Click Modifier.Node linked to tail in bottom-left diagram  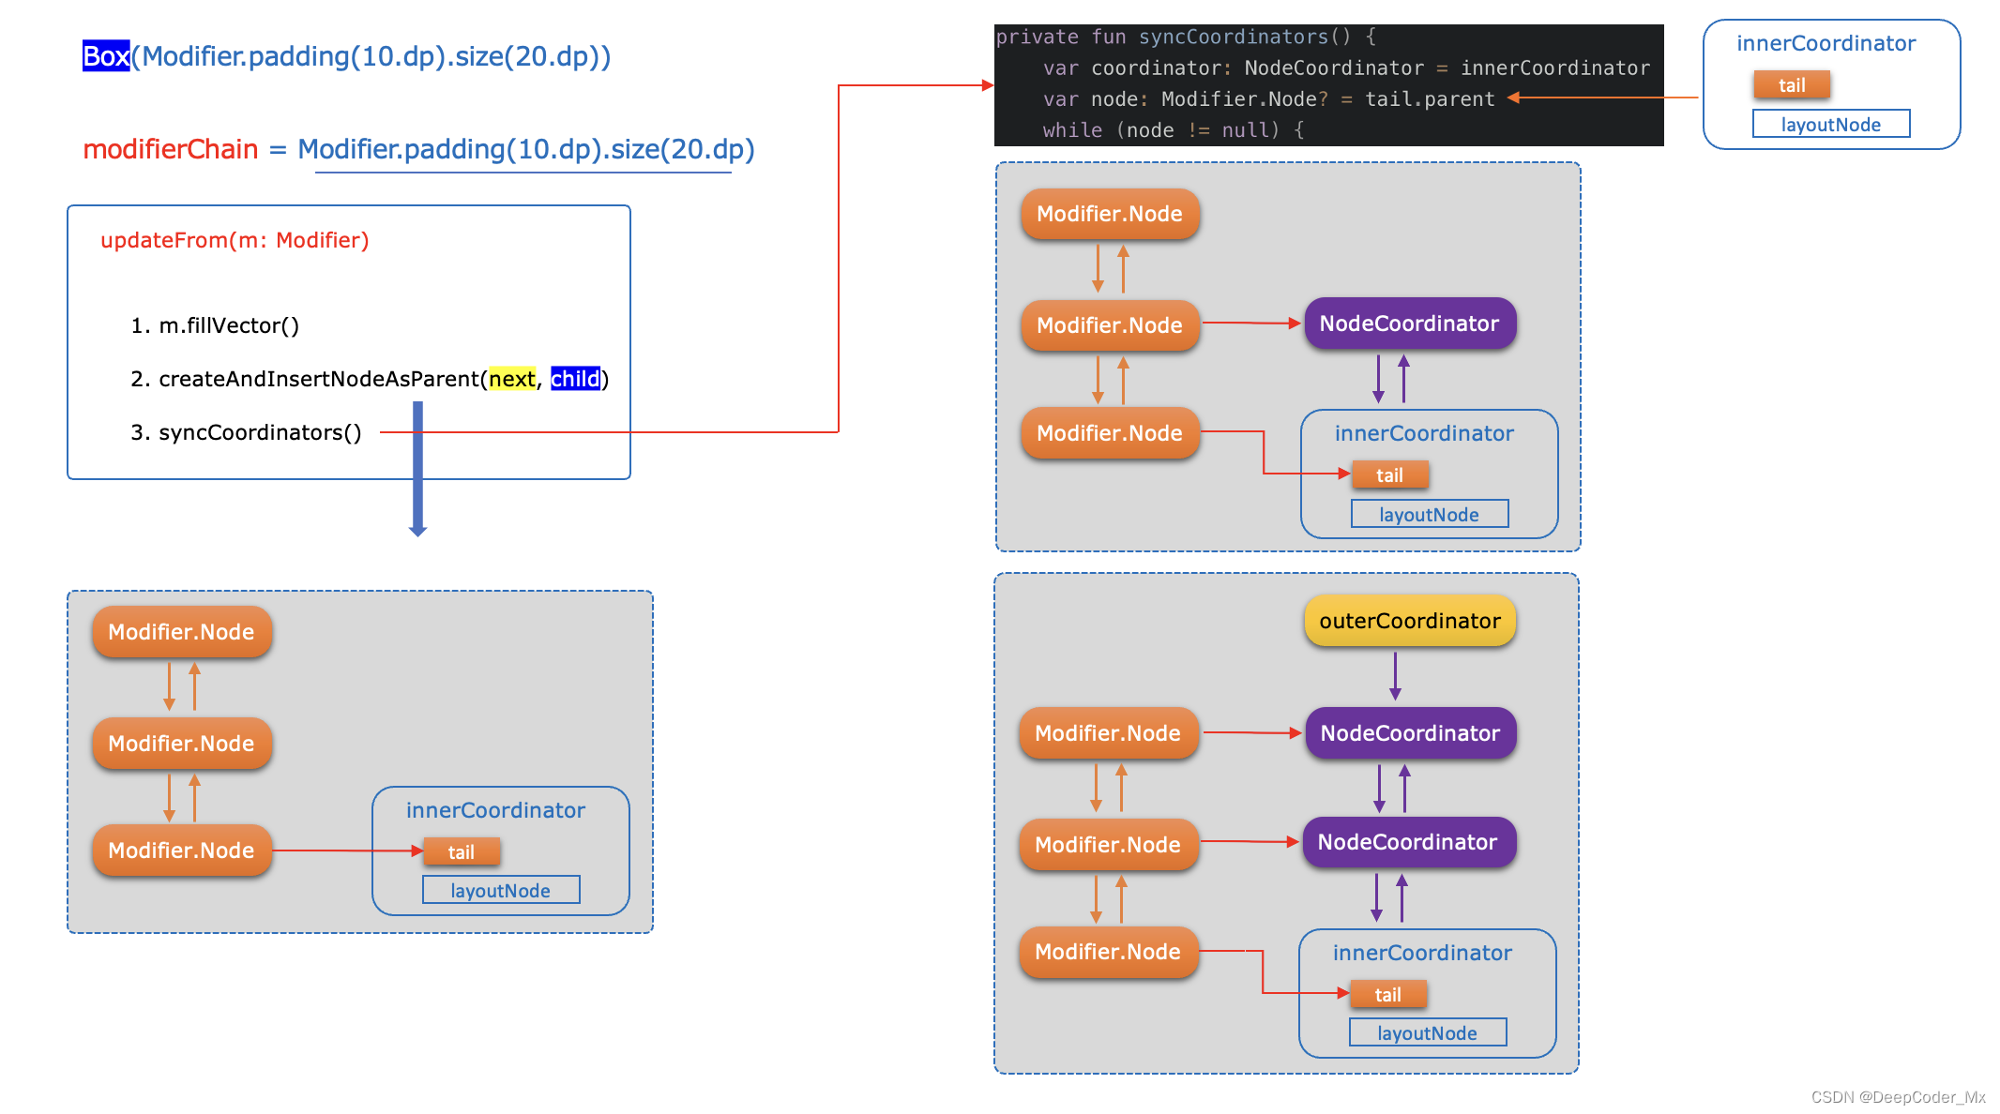[x=182, y=851]
